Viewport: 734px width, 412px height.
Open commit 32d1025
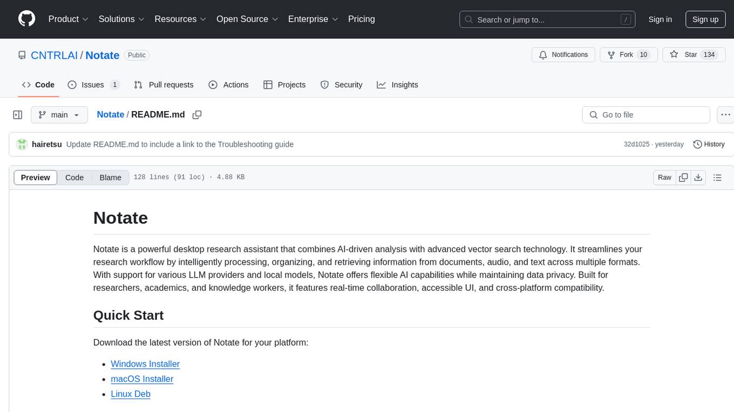[x=637, y=145]
